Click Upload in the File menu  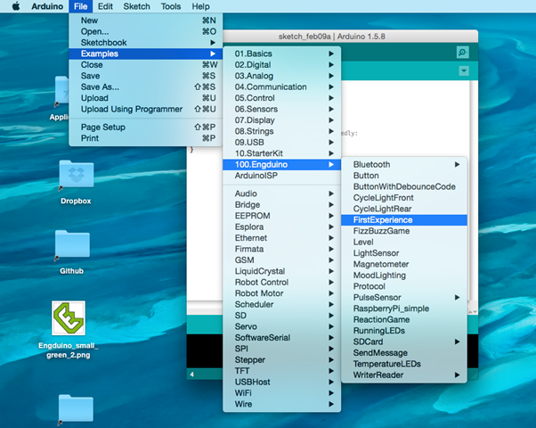(146, 98)
